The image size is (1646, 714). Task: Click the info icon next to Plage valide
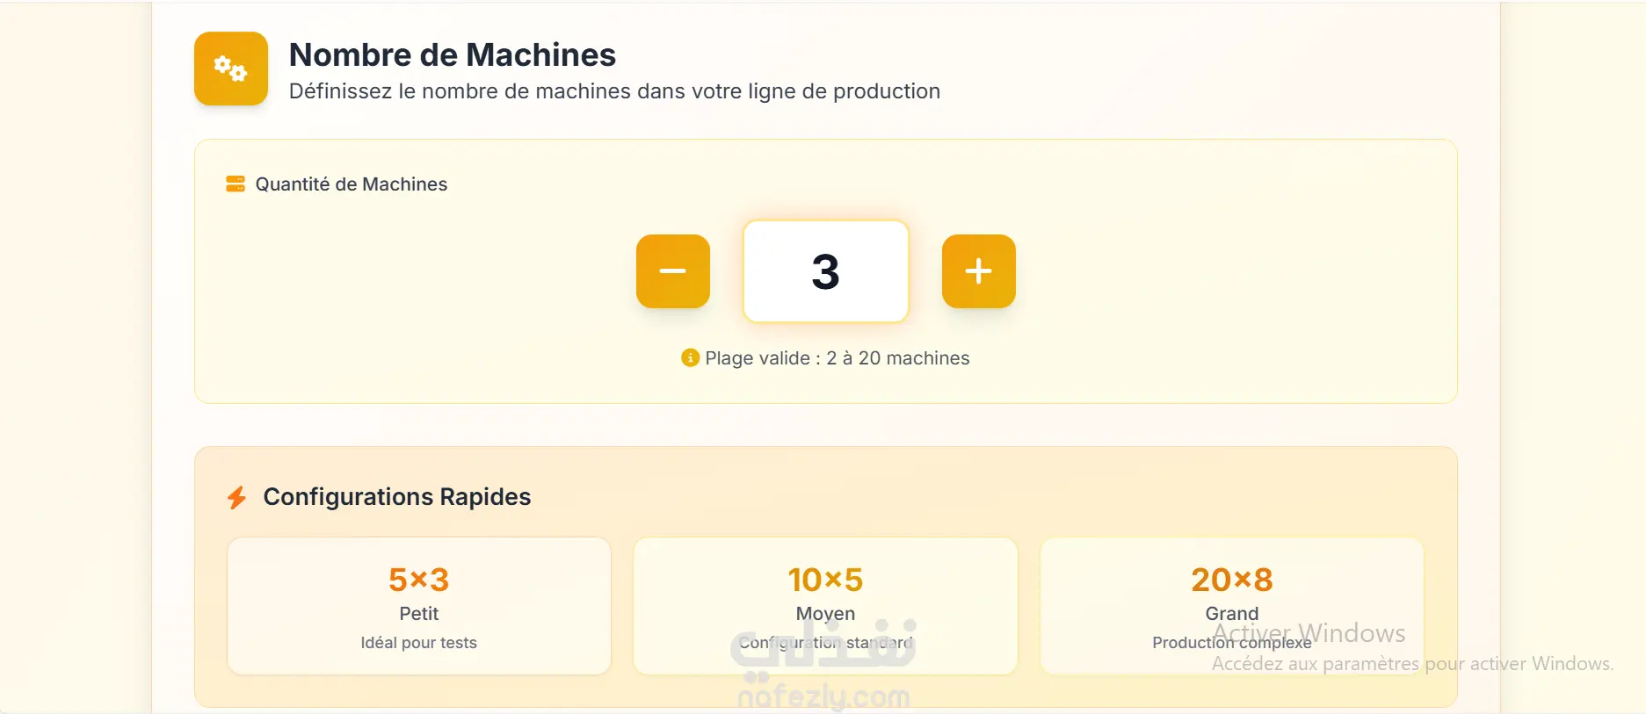pyautogui.click(x=690, y=357)
